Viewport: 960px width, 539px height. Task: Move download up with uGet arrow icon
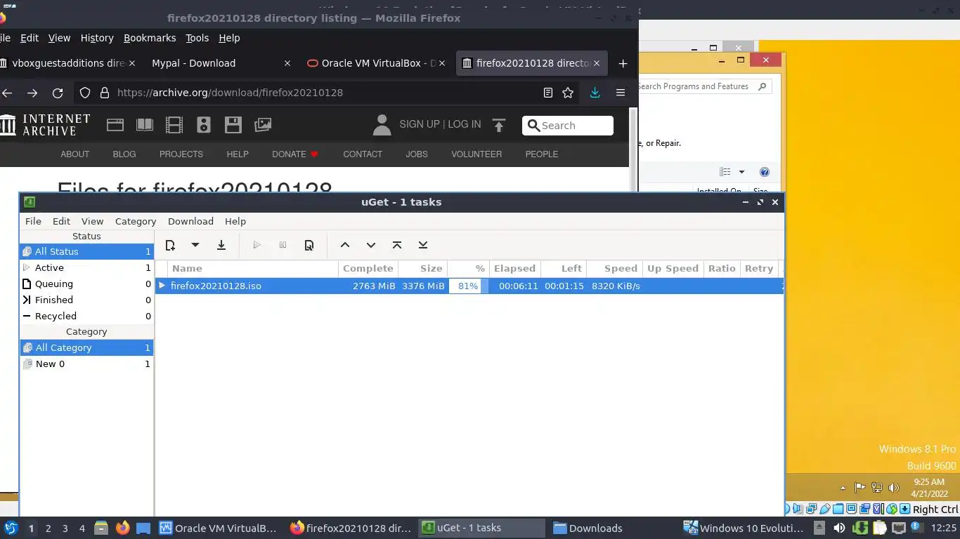(x=345, y=245)
